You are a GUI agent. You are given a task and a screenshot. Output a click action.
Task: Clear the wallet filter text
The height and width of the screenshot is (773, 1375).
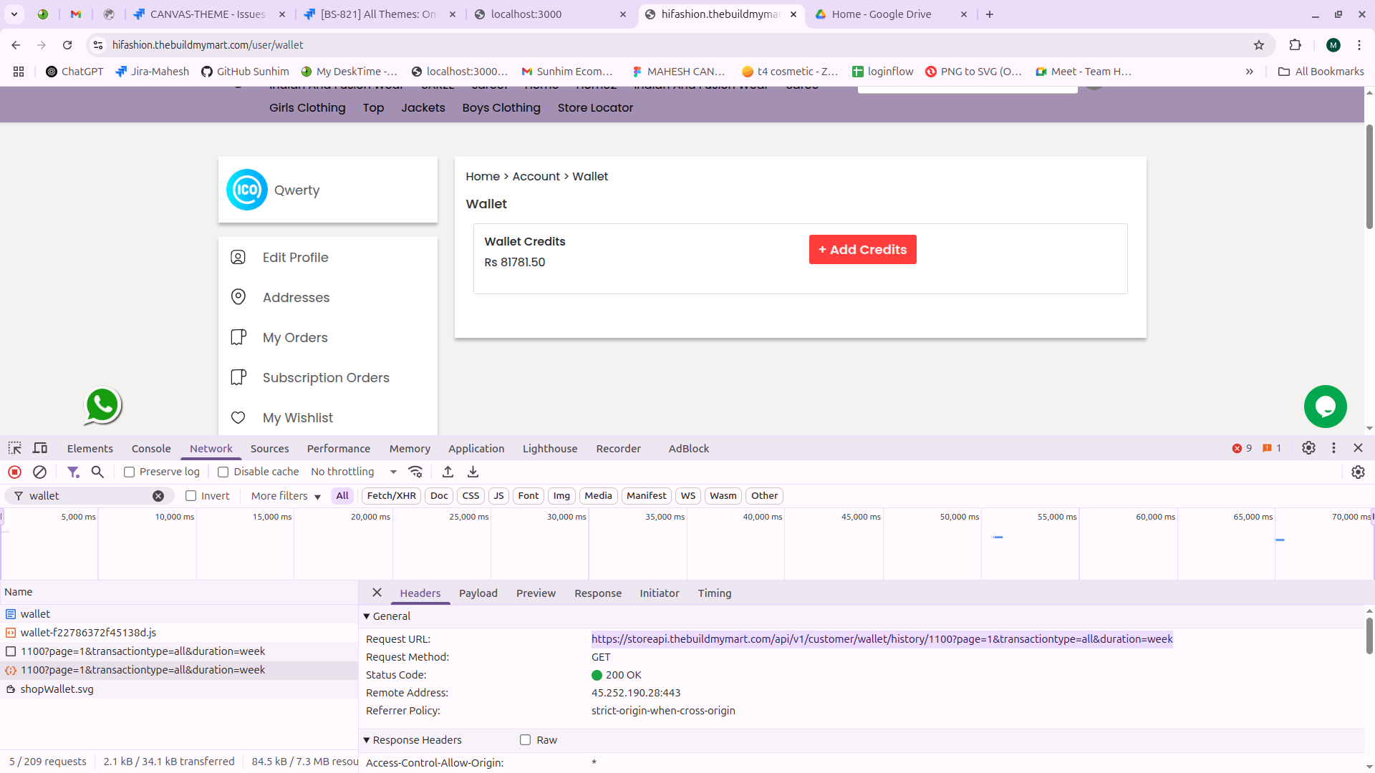coord(158,496)
